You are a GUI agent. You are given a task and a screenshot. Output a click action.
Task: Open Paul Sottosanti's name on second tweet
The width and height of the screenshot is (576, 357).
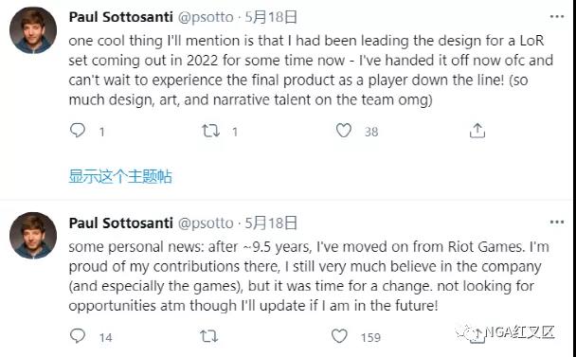click(121, 223)
